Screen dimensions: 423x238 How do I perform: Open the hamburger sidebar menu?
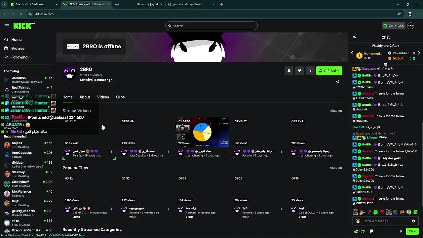click(7, 26)
